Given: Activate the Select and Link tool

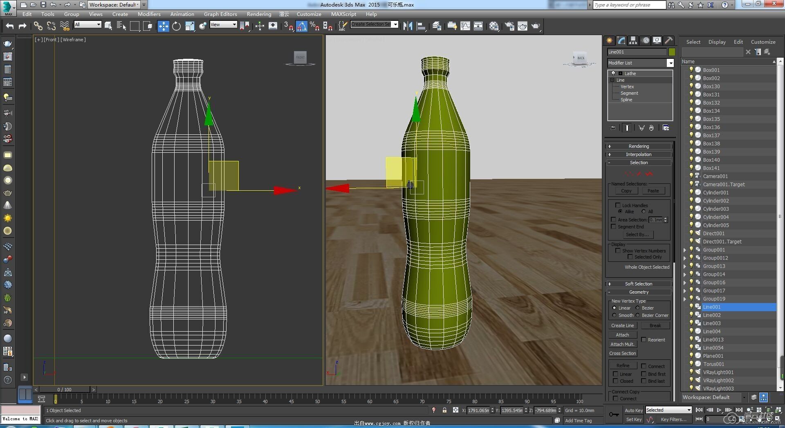Looking at the screenshot, I should [x=38, y=26].
